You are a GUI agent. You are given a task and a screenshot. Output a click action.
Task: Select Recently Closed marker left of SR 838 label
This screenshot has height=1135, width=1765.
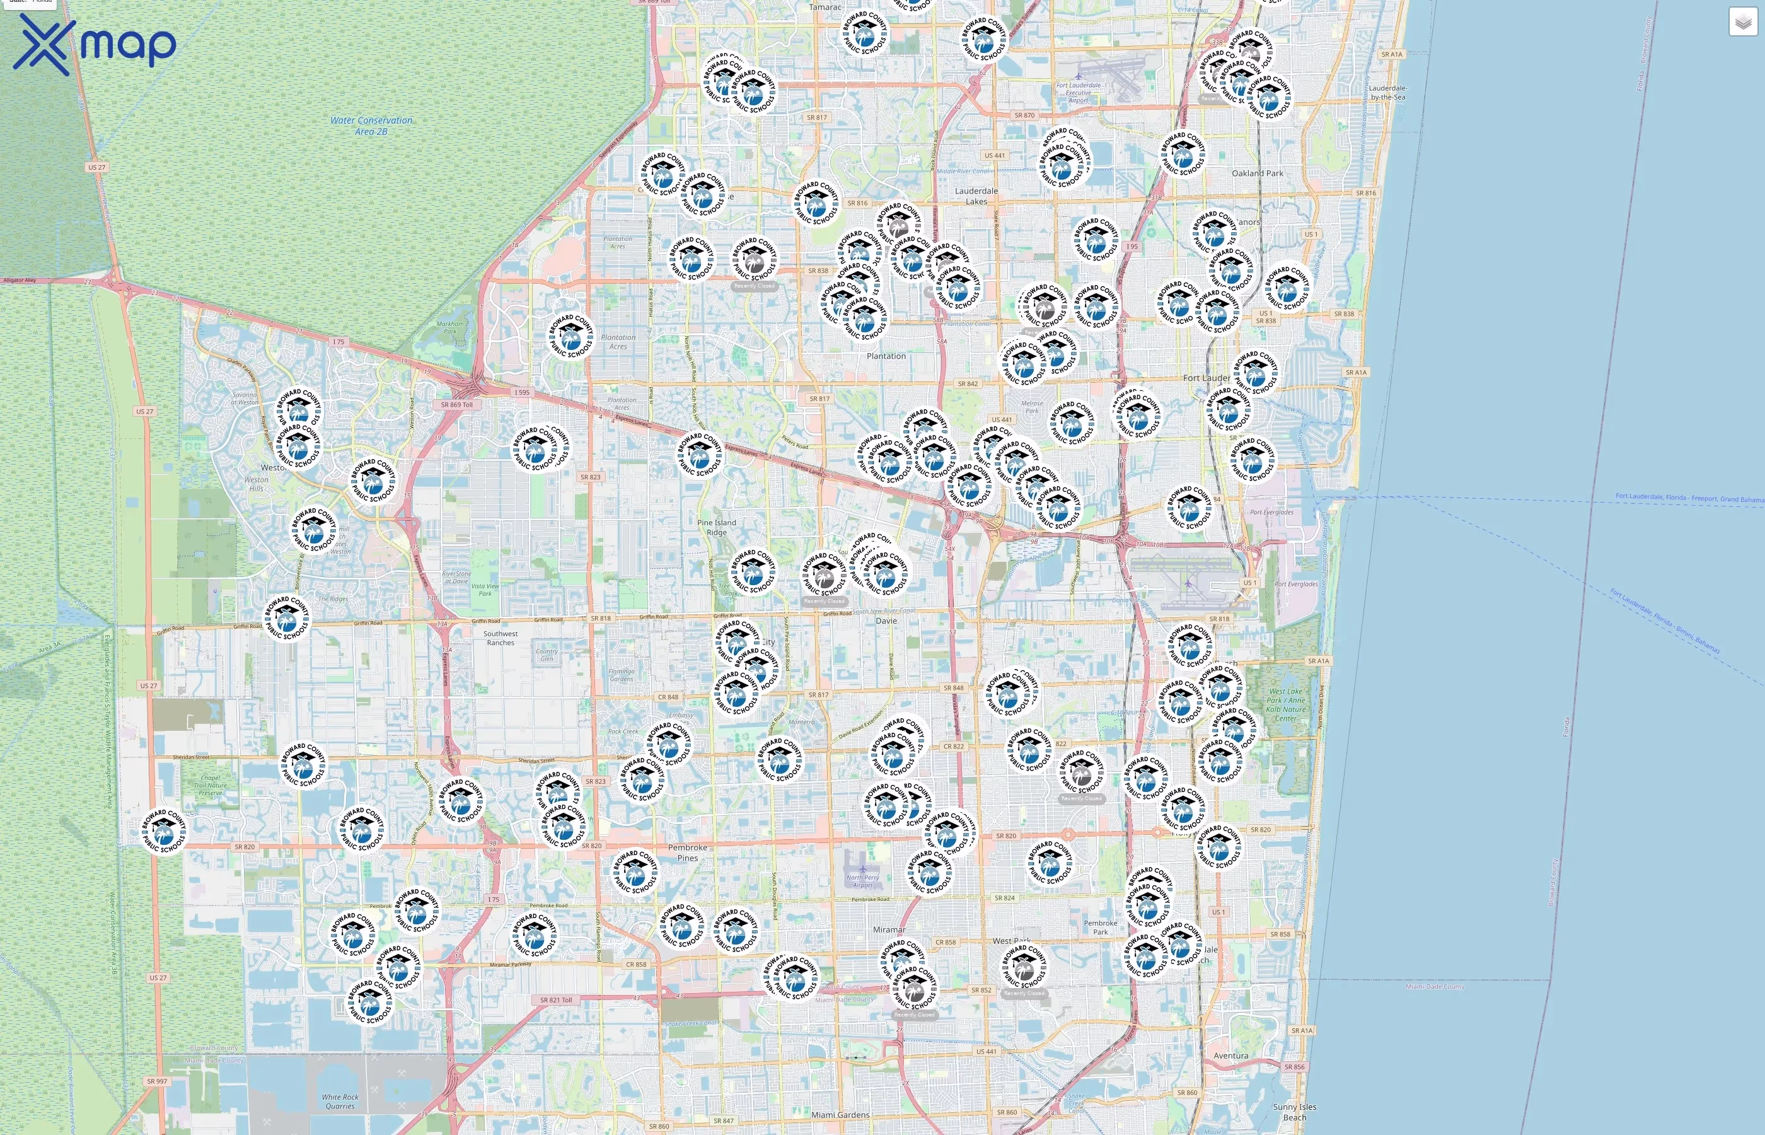[755, 259]
